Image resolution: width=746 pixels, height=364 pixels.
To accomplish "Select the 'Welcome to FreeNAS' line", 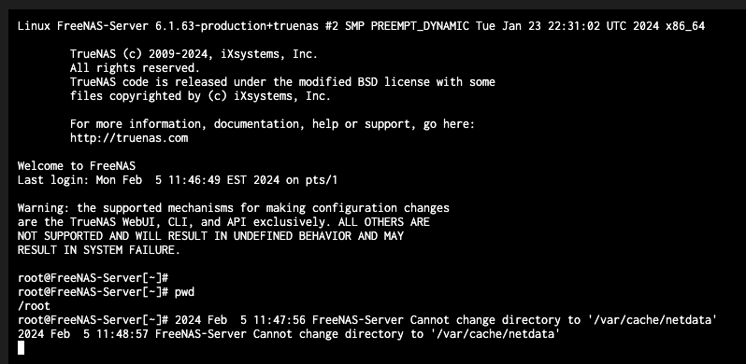I will click(x=77, y=166).
